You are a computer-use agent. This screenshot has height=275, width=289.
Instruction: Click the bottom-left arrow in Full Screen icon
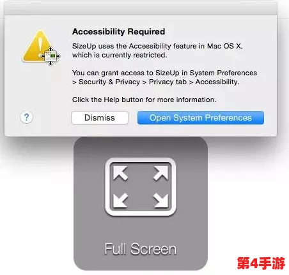120,200
